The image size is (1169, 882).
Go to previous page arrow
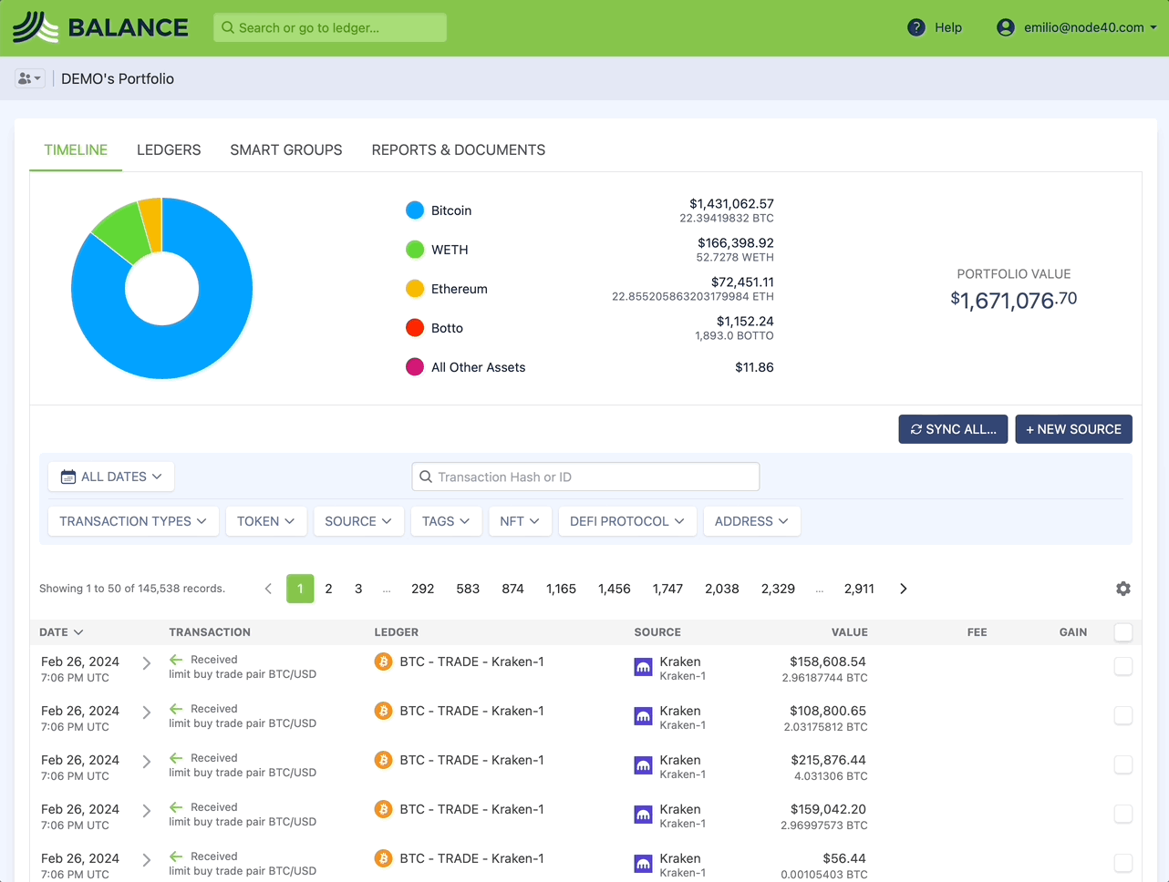pos(268,589)
